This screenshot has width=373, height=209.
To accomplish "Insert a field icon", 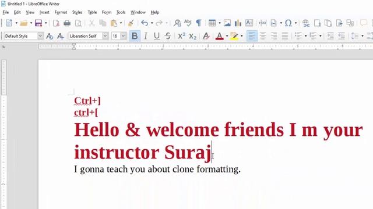I will point(274,23).
